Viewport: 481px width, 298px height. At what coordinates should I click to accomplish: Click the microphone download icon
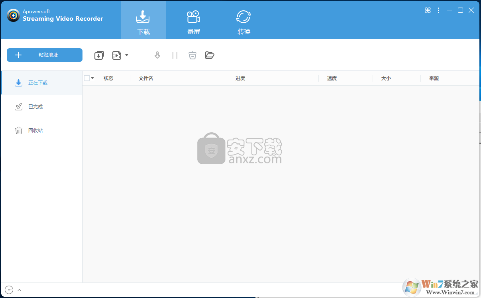pos(157,55)
